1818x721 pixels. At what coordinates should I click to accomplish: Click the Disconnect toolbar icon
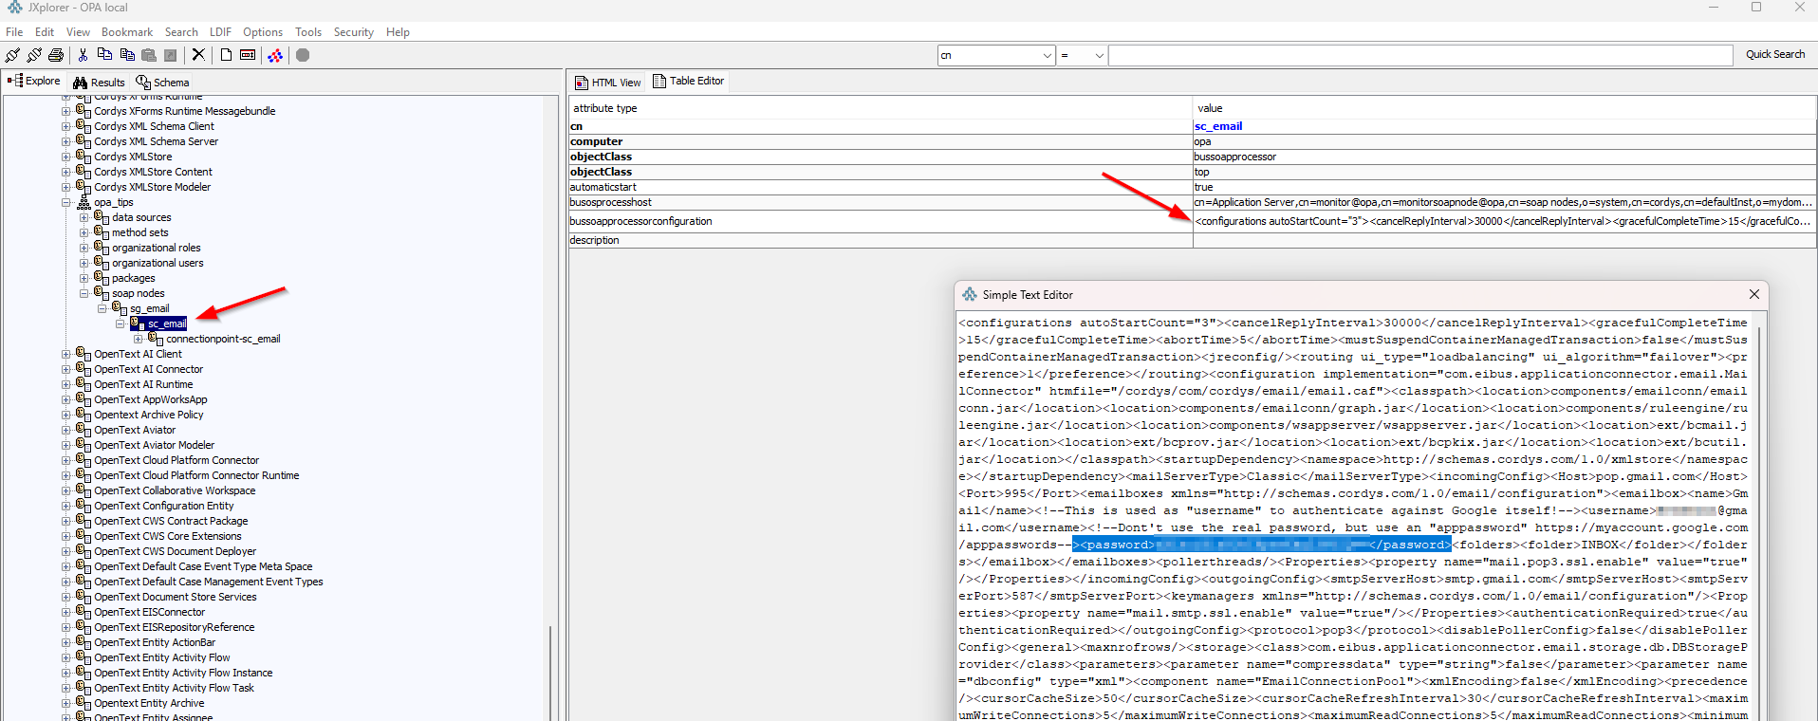coord(34,55)
